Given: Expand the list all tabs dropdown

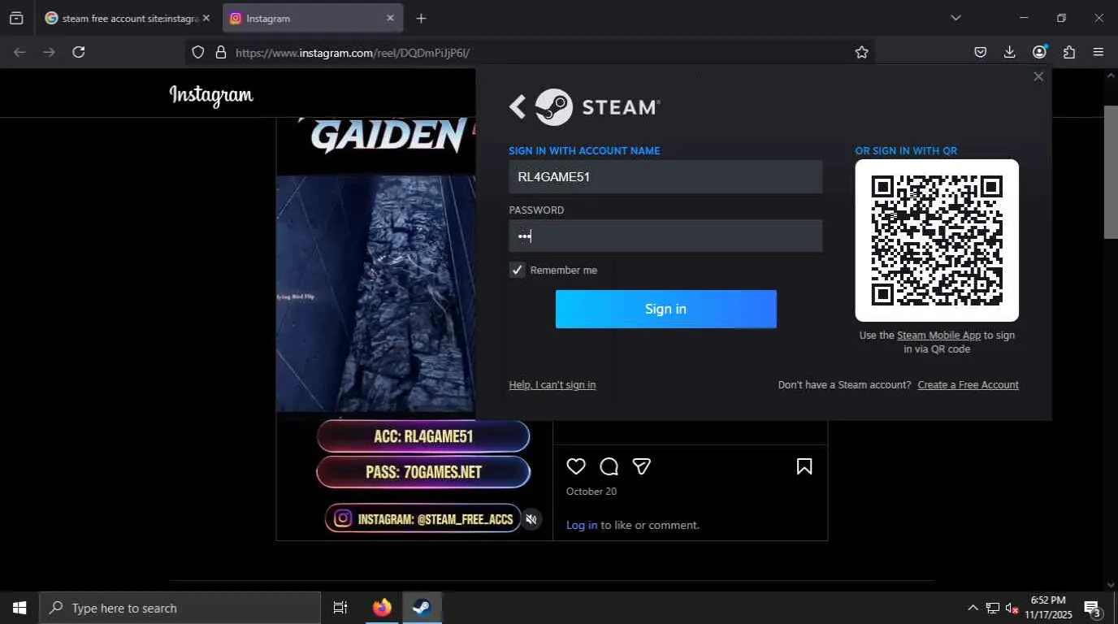Looking at the screenshot, I should [x=955, y=18].
